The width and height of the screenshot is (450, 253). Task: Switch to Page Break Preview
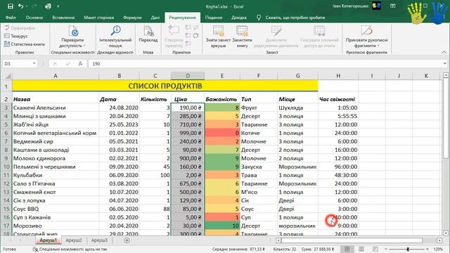(x=375, y=249)
